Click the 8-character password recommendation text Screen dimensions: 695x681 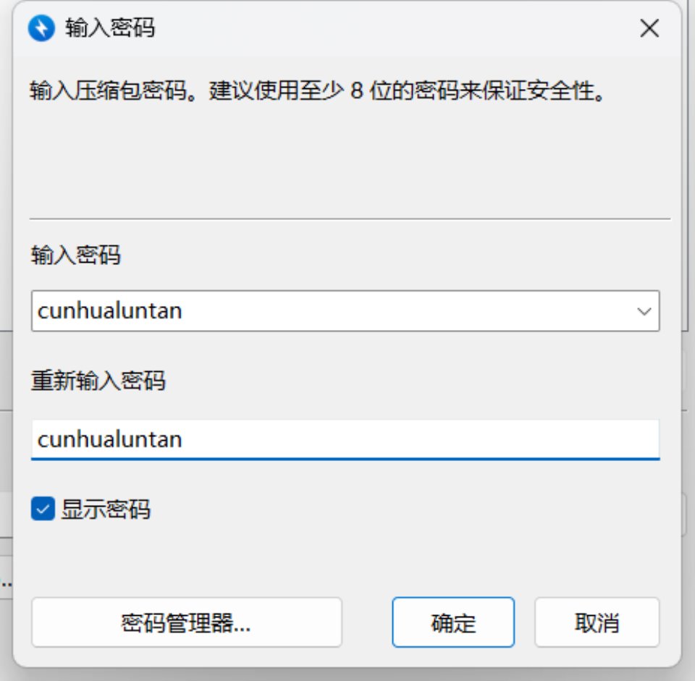[316, 93]
